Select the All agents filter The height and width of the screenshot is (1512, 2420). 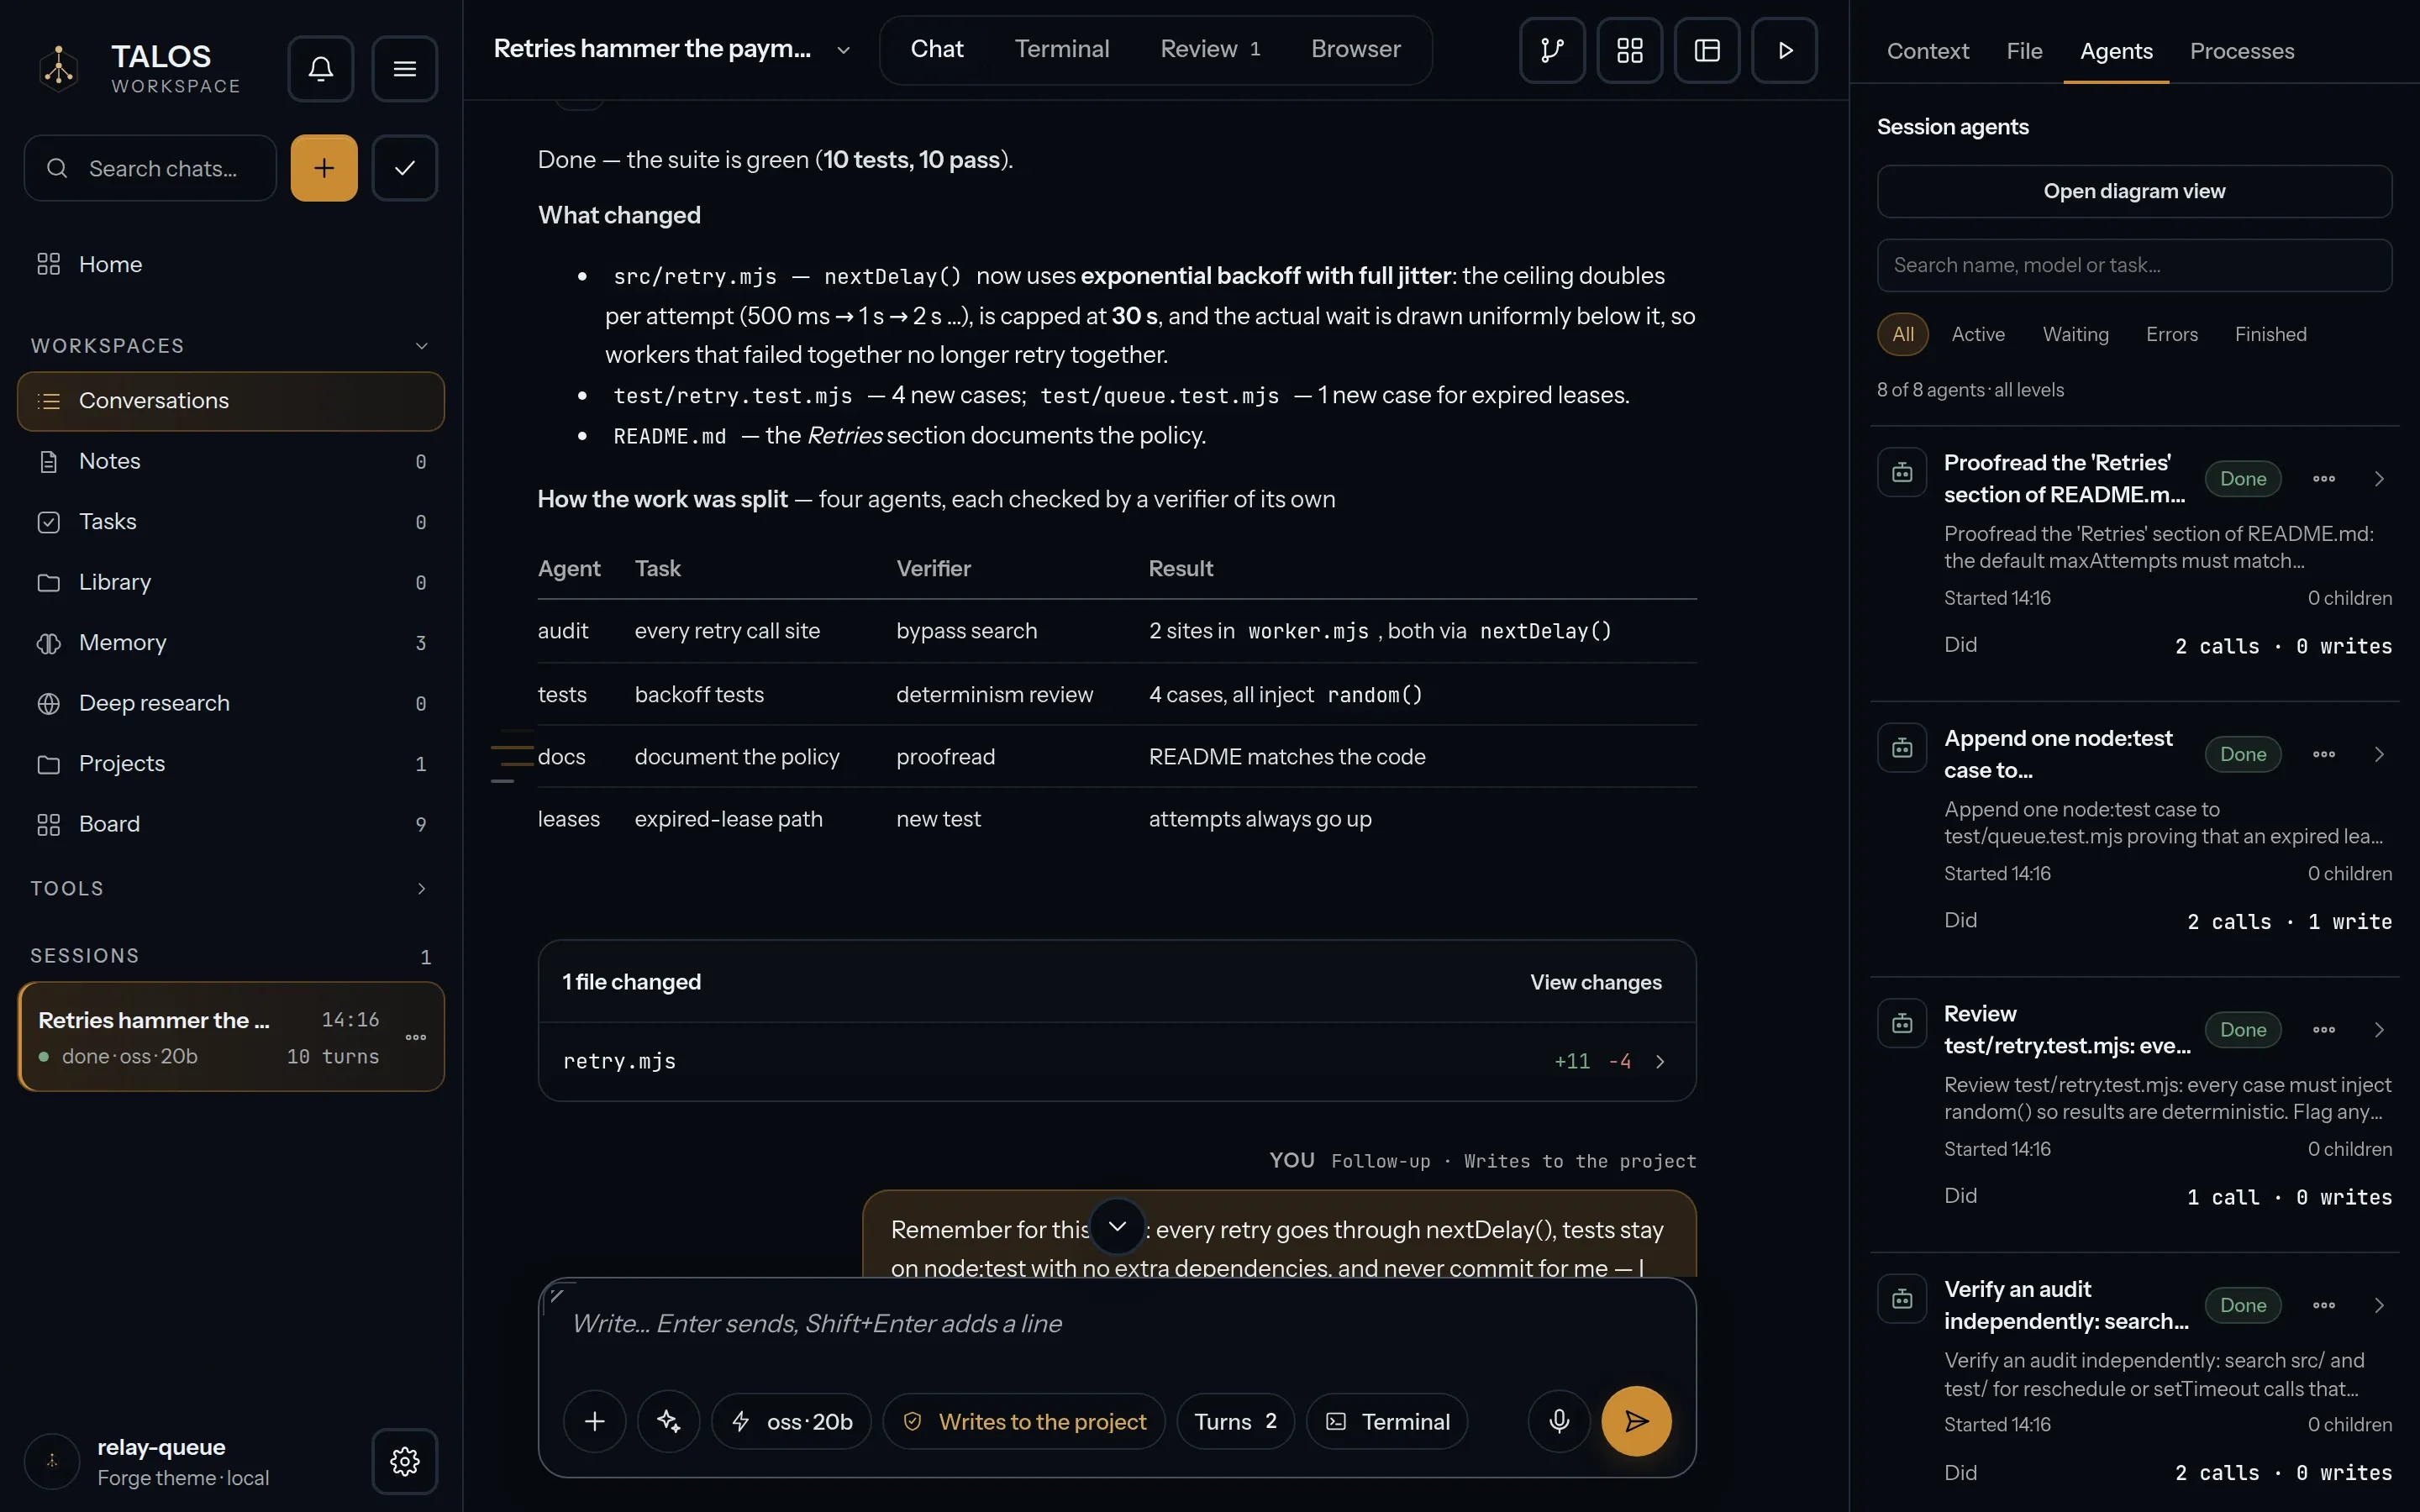(x=1903, y=334)
